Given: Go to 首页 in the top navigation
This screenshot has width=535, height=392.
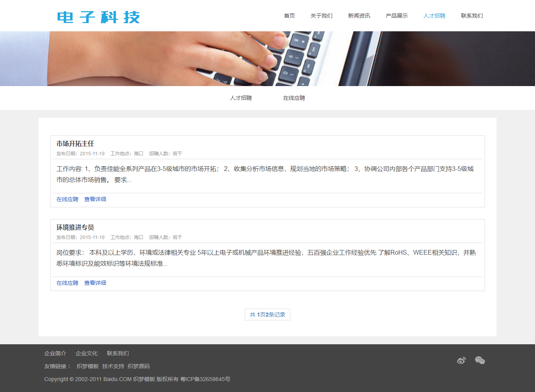Looking at the screenshot, I should coord(289,16).
